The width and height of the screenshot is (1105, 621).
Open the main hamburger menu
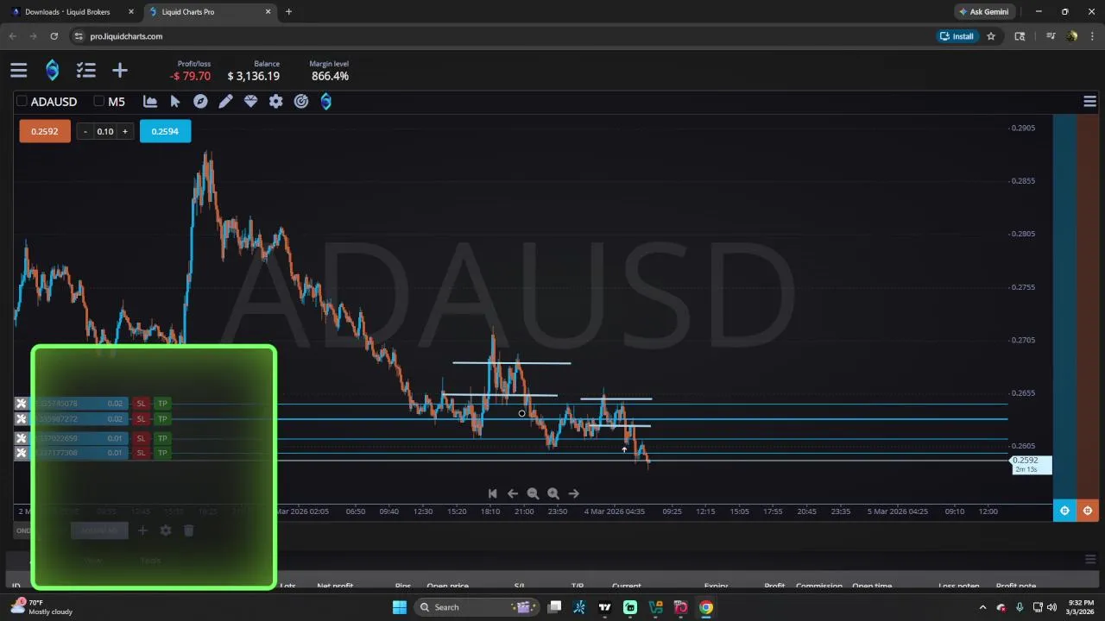tap(18, 71)
